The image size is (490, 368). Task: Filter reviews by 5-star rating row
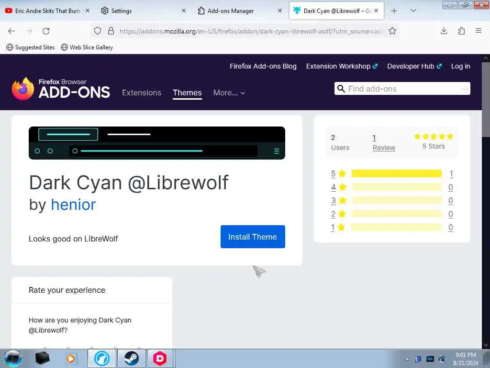392,173
